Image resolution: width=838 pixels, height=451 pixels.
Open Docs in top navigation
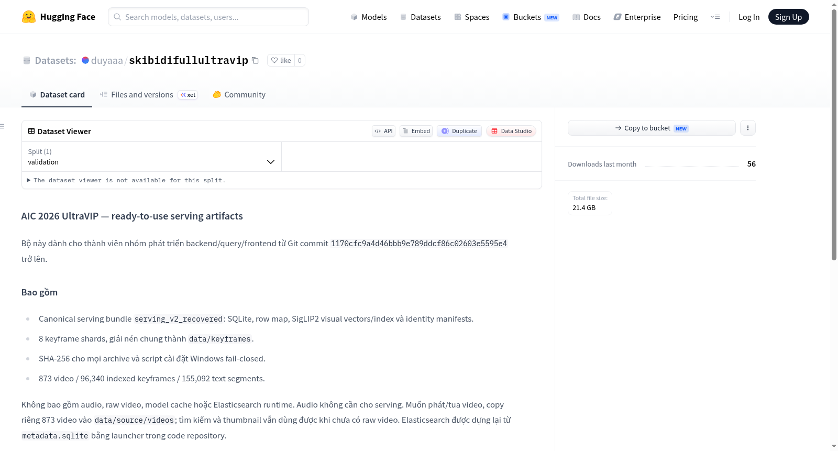pyautogui.click(x=587, y=17)
